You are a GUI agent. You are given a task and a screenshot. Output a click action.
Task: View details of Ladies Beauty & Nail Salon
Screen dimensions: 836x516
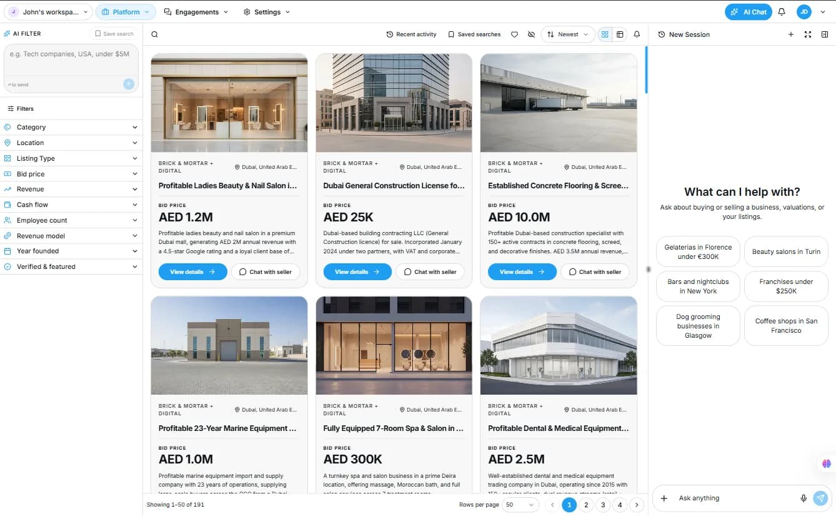click(x=192, y=272)
